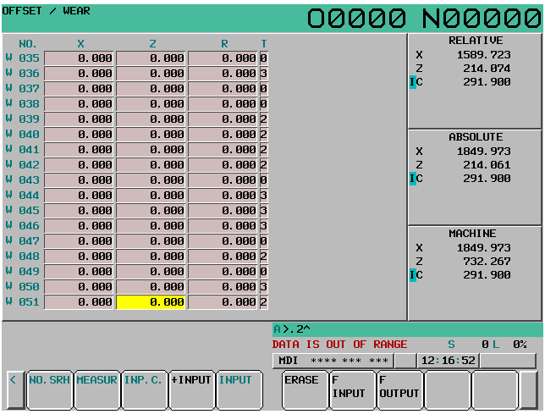Click the left arrow softkey
Viewport: 545px width, 414px height.
[15, 390]
